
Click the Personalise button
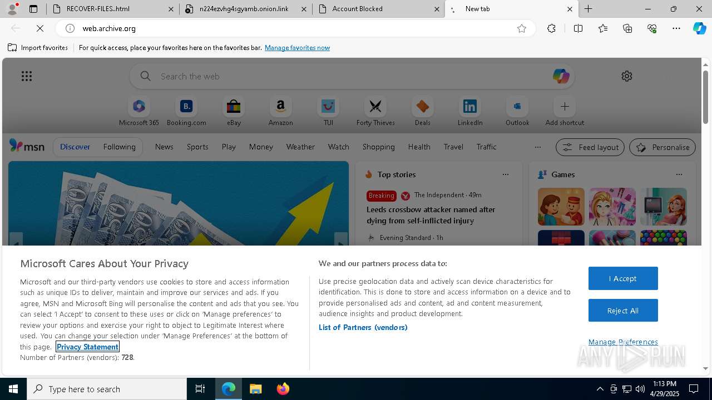point(662,147)
